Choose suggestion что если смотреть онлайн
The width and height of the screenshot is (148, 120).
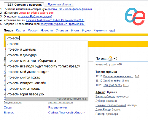(47, 83)
